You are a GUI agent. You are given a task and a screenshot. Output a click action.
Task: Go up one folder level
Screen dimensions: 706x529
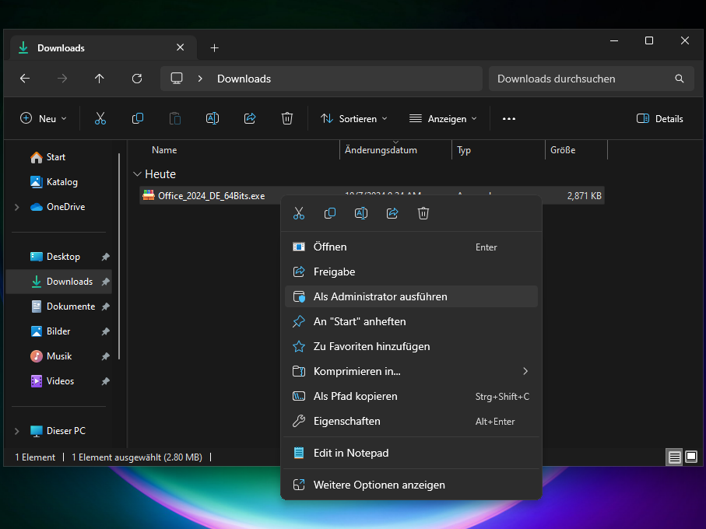coord(99,79)
